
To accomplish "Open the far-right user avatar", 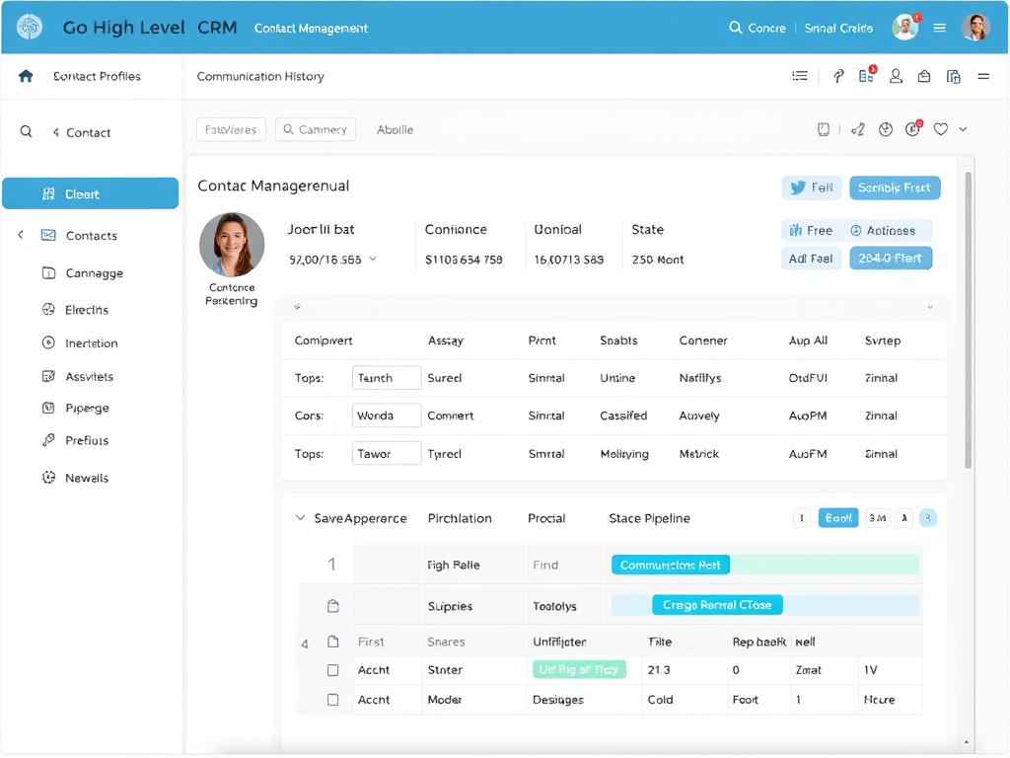I will (975, 28).
